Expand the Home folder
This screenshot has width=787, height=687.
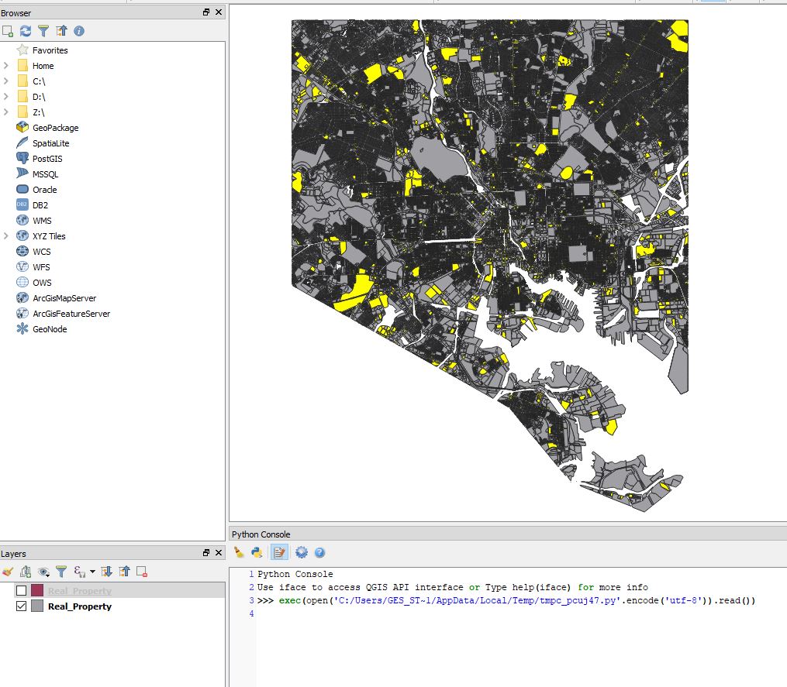[6, 66]
